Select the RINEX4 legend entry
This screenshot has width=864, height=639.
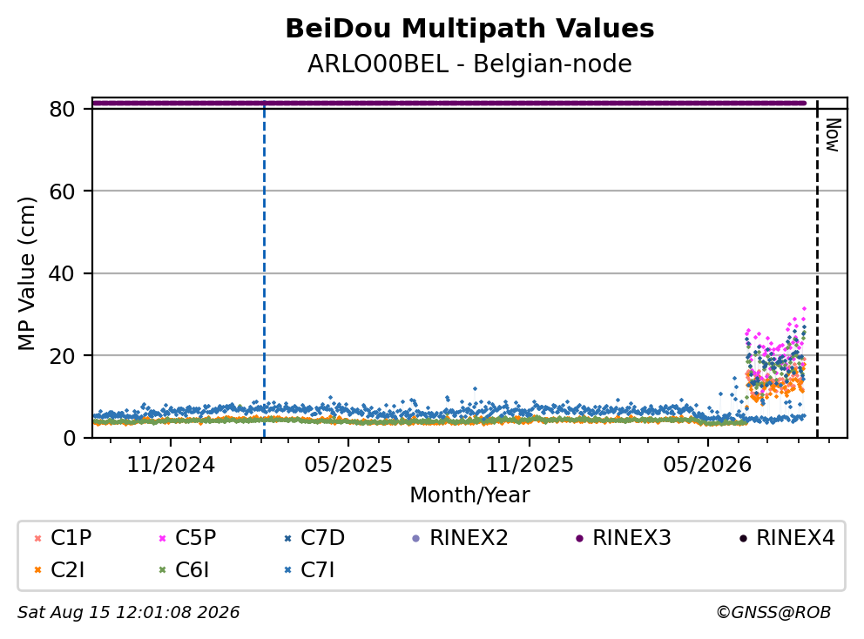(x=786, y=538)
